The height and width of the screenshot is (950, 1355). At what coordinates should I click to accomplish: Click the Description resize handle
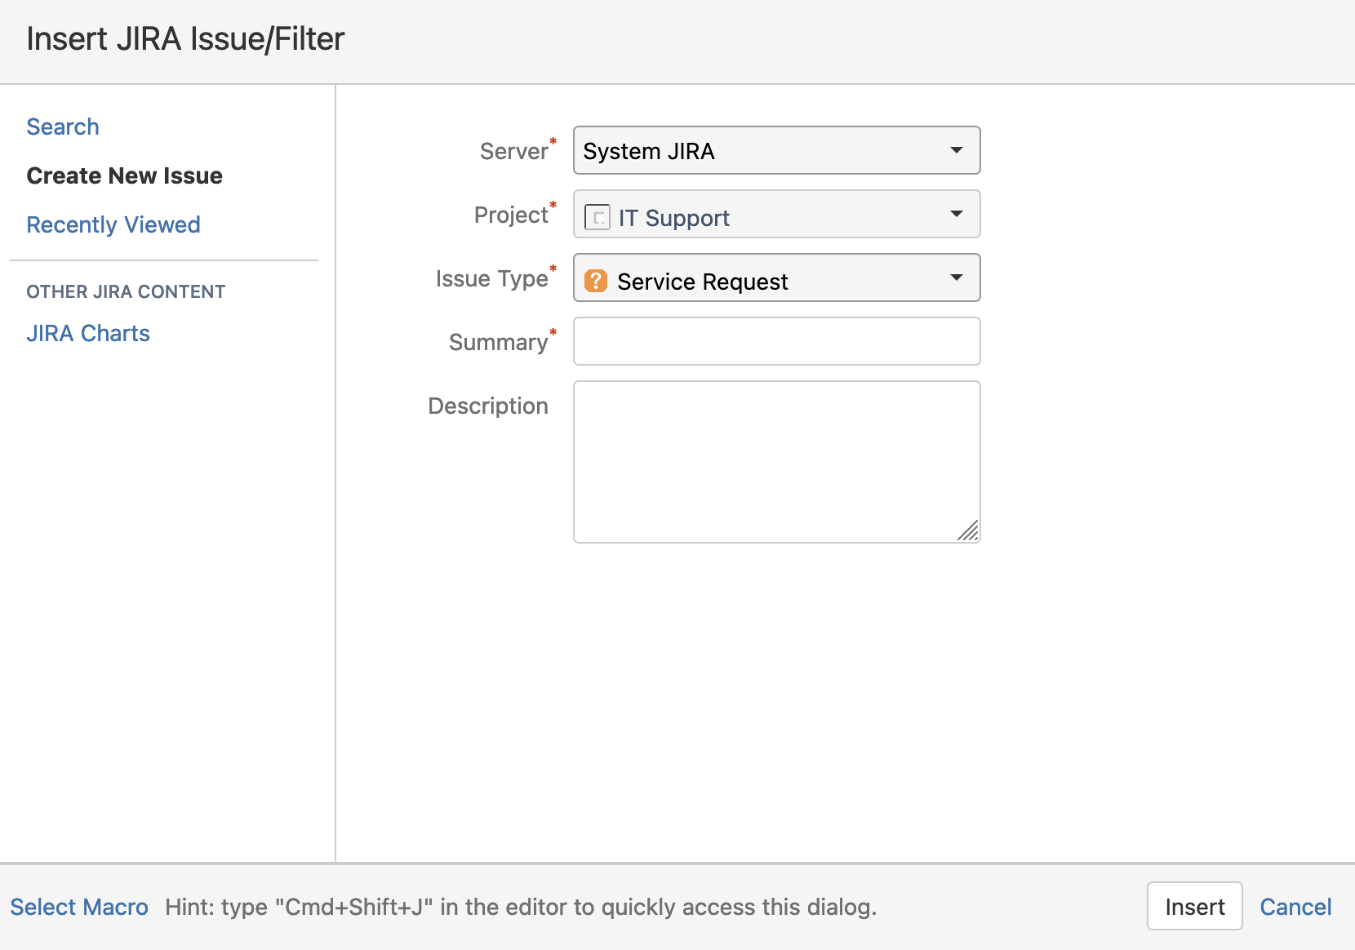pyautogui.click(x=970, y=531)
